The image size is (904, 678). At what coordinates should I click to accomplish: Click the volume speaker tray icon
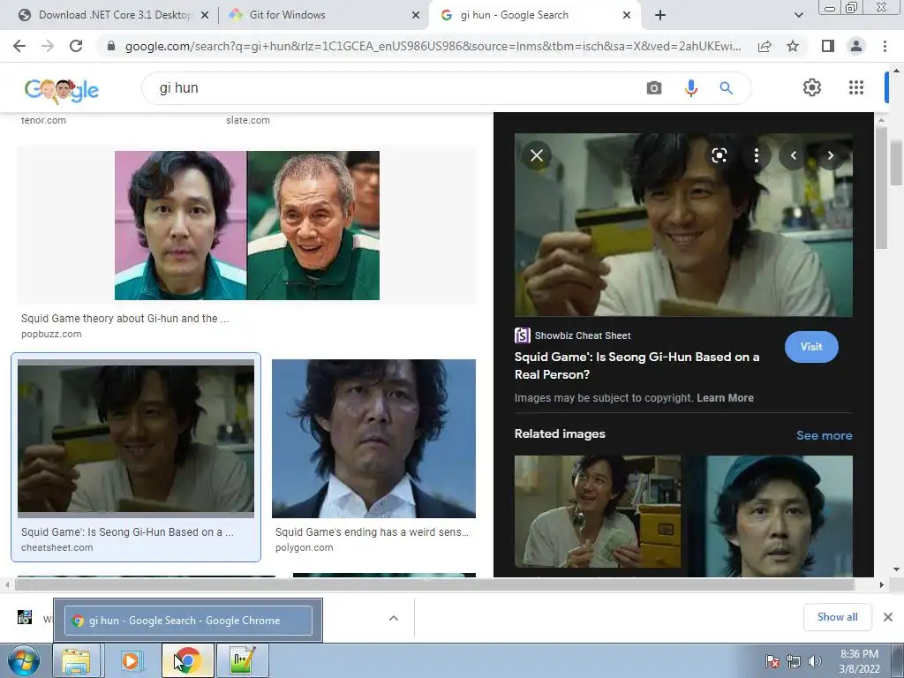click(x=814, y=661)
